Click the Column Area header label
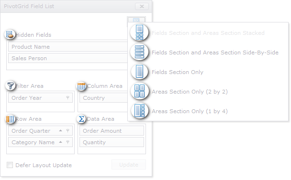Image resolution: width=291 pixels, height=180 pixels. 105,86
